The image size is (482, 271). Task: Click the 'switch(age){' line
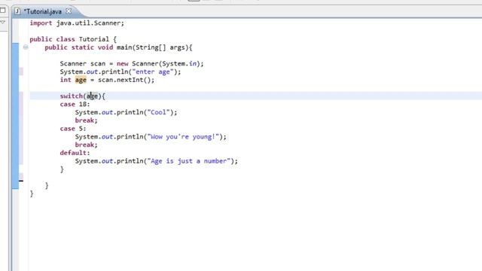(x=83, y=96)
